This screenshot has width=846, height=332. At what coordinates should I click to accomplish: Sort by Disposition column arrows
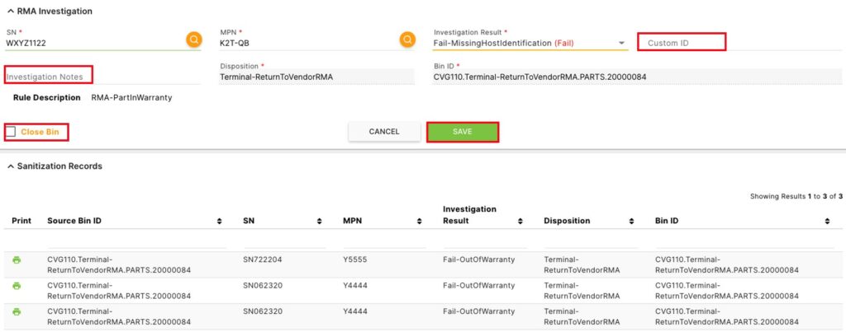[x=632, y=222]
